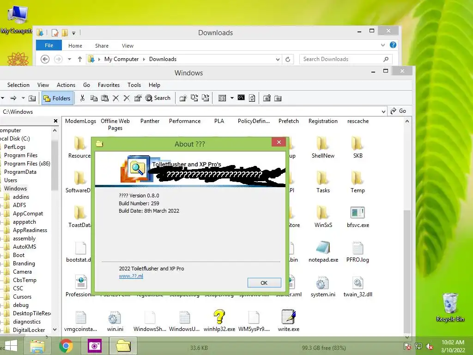Open command prompt toolbar icon
The width and height of the screenshot is (473, 355).
241,98
